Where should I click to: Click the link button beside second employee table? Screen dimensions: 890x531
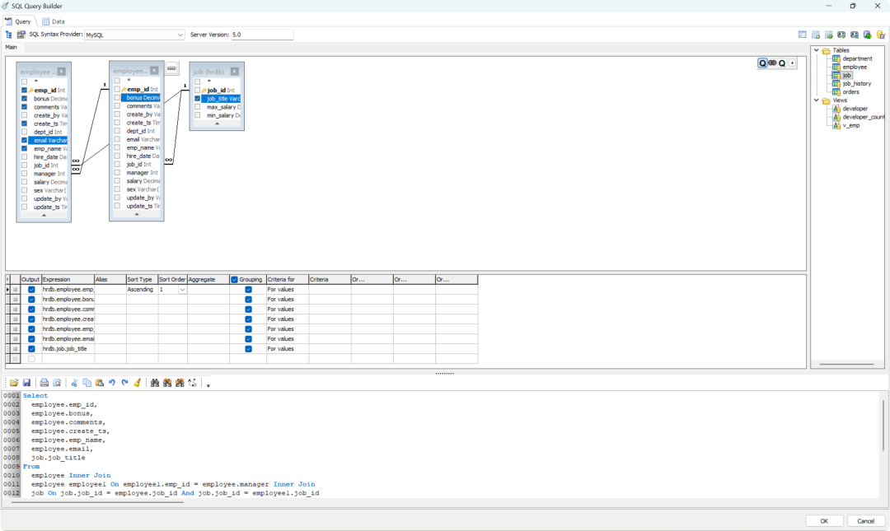(171, 68)
